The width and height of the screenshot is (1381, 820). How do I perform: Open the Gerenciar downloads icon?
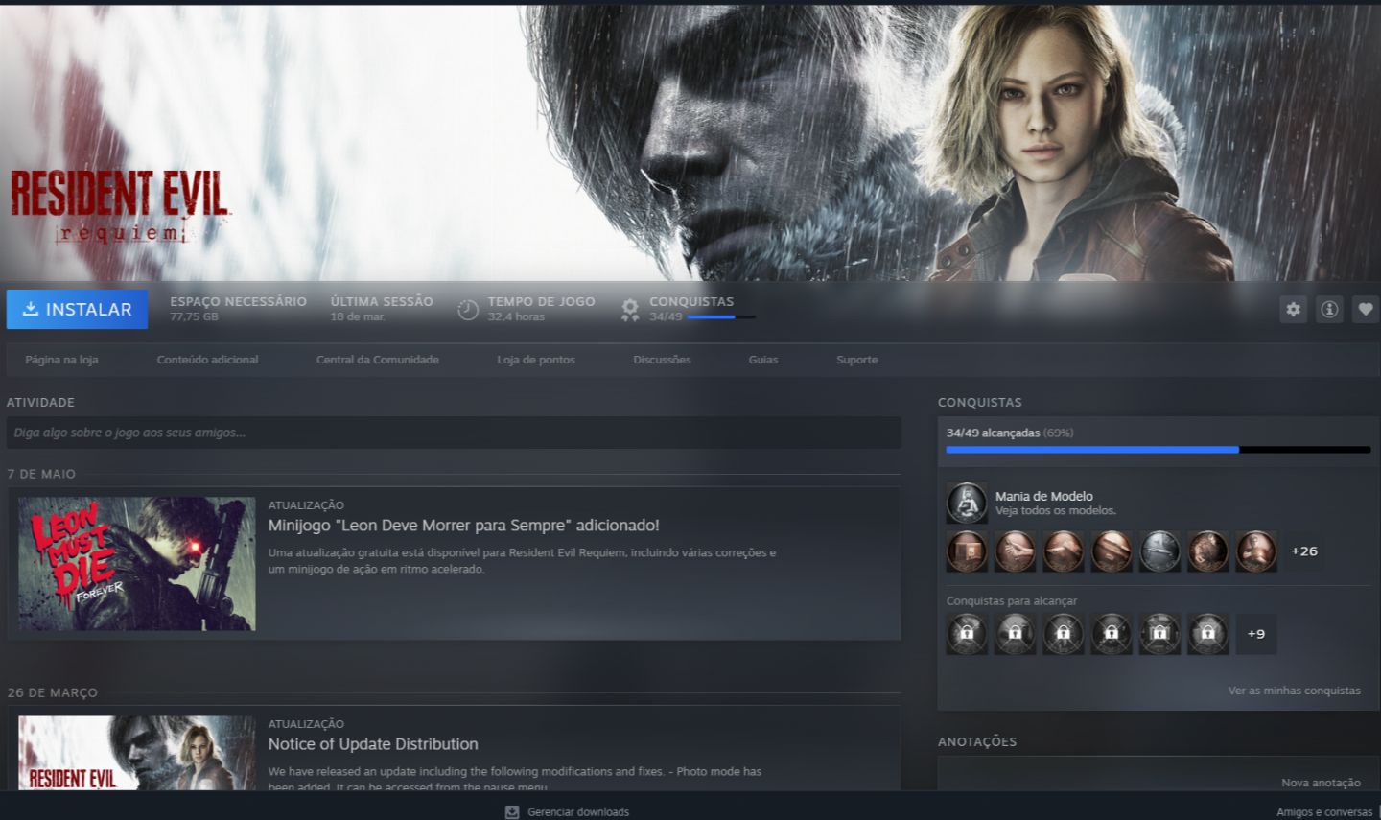pyautogui.click(x=512, y=812)
